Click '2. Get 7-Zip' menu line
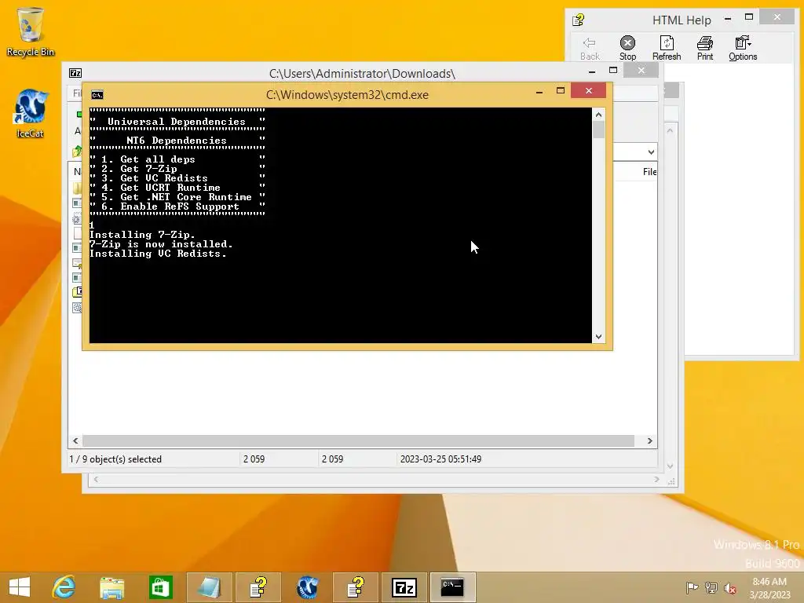Screen dimensions: 804x603 pyautogui.click(x=139, y=169)
